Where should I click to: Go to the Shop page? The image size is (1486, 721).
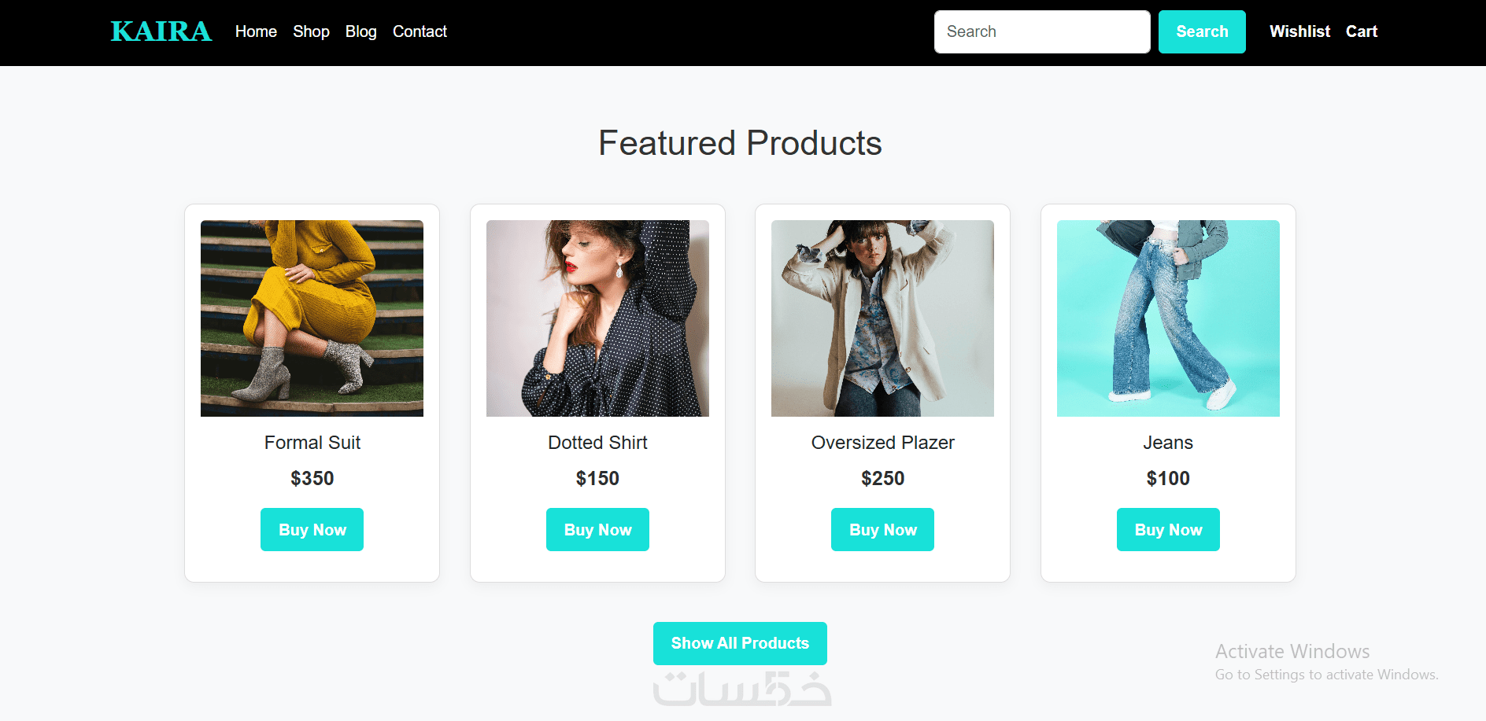(311, 31)
